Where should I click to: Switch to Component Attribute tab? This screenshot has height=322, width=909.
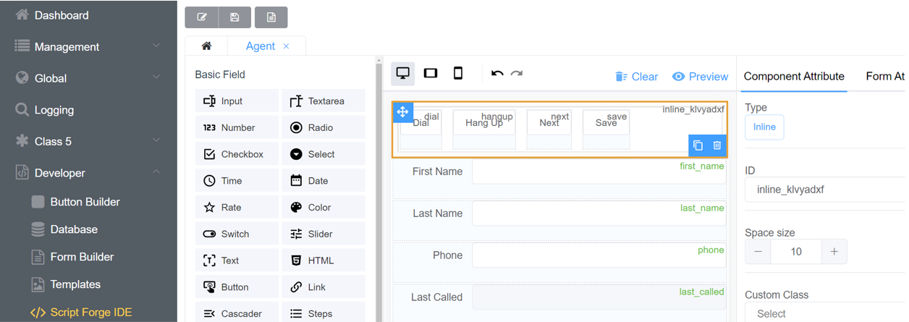tap(794, 76)
